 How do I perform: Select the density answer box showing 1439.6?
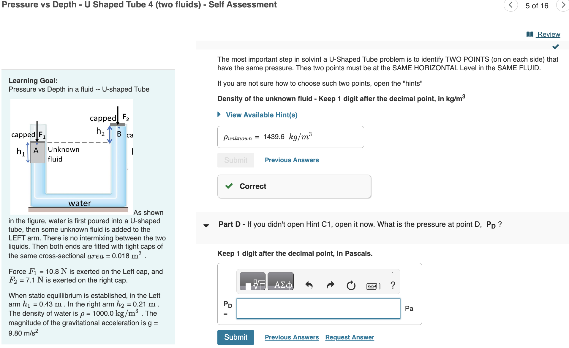click(x=290, y=137)
